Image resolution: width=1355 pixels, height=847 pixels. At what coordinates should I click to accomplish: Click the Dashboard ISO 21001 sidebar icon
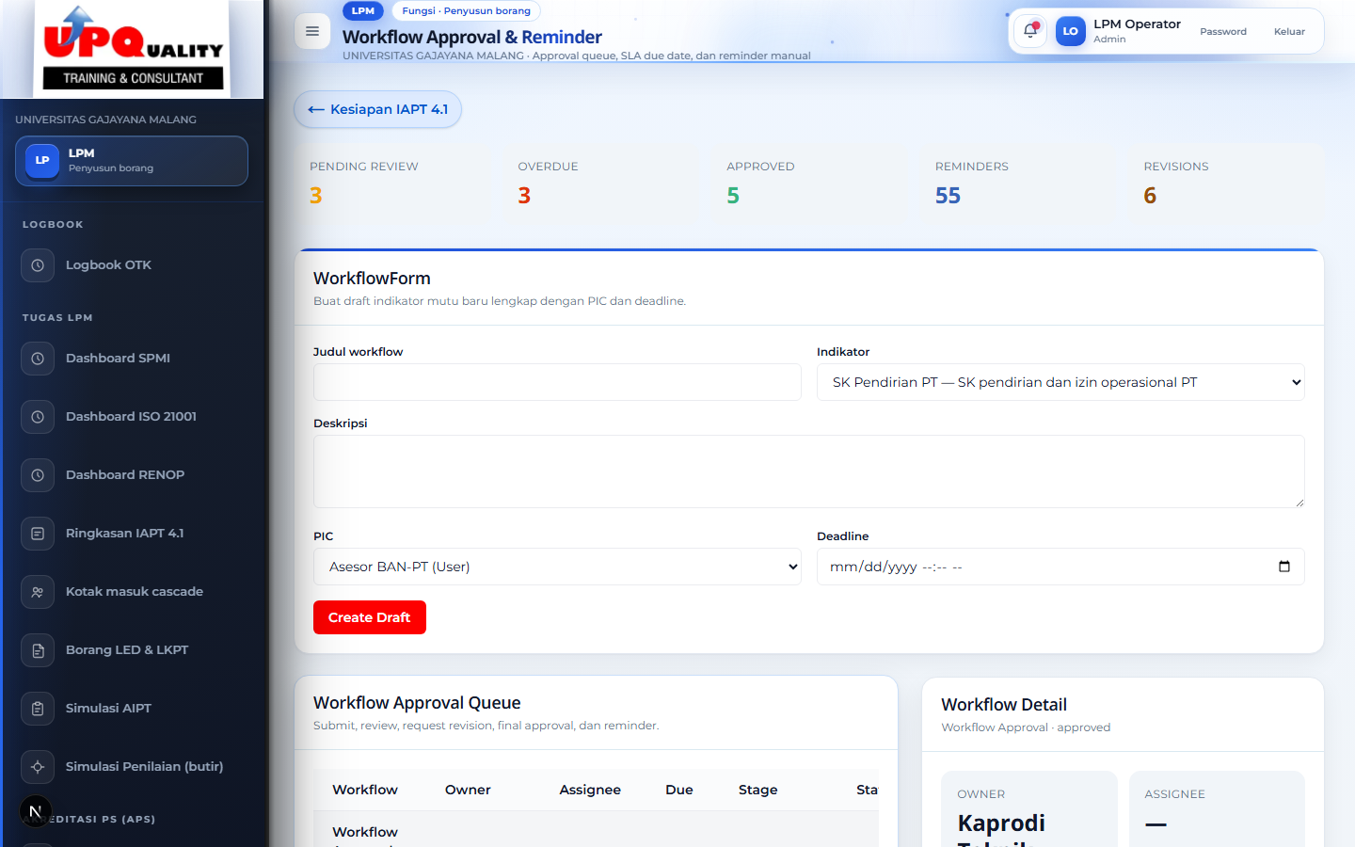click(x=38, y=417)
